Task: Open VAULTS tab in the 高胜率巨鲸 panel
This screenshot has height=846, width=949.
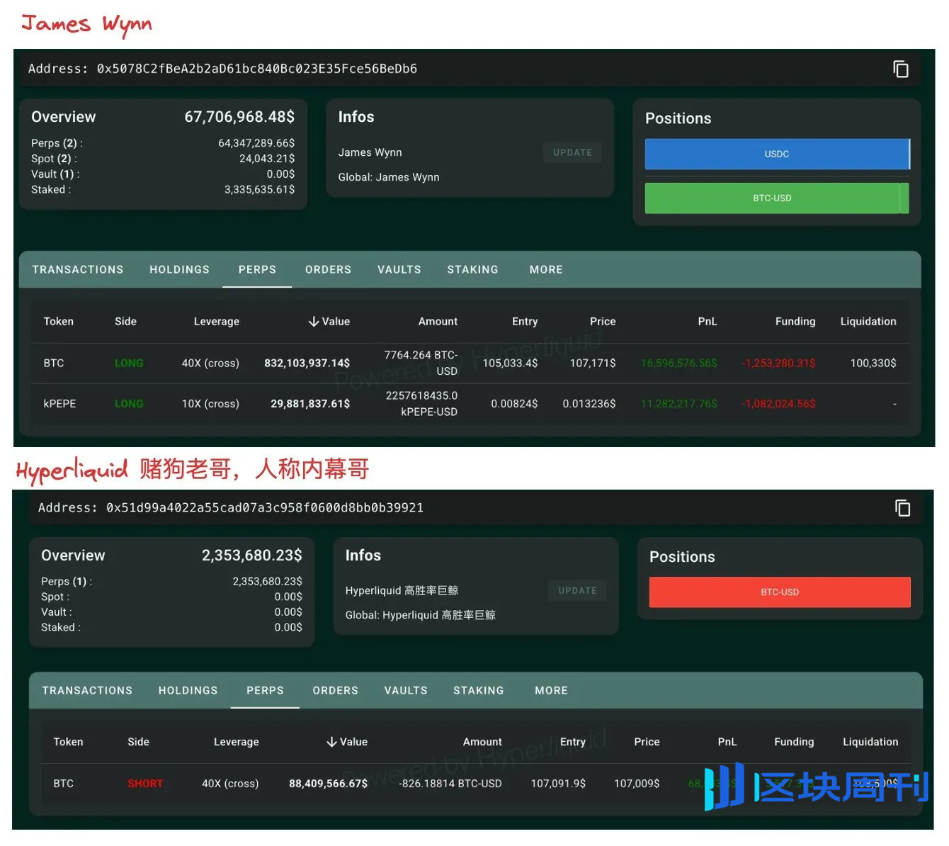Action: coord(406,691)
